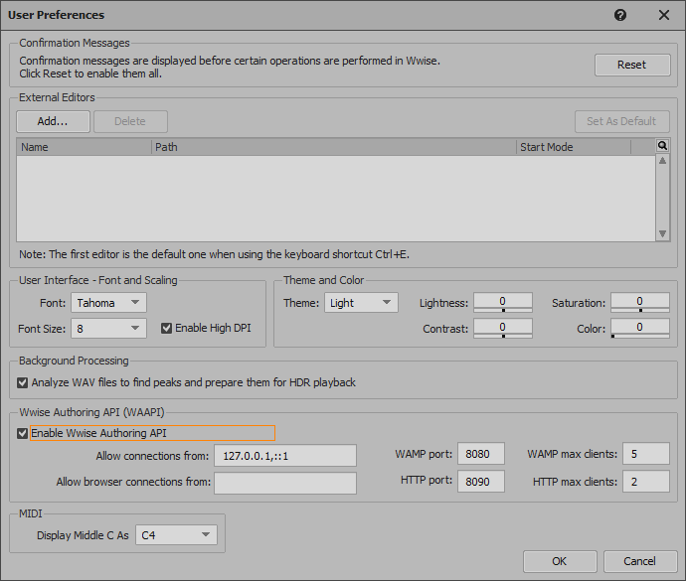Open the Font dropdown showing Tahoma
This screenshot has height=581, width=686.
109,303
